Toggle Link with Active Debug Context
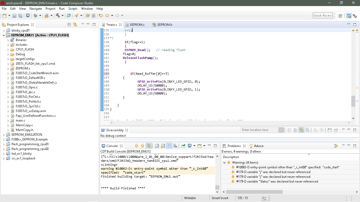Screen dimensions: 360x202 tap(301, 130)
